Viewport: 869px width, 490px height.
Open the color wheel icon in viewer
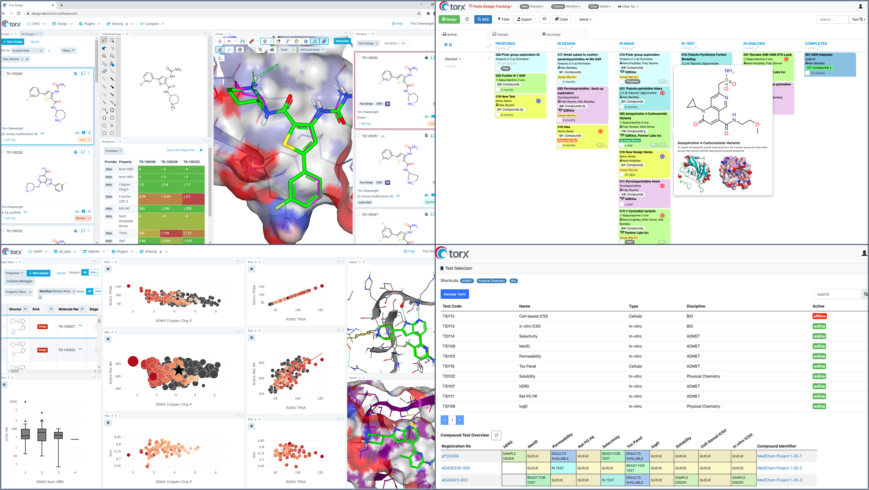coord(296,41)
